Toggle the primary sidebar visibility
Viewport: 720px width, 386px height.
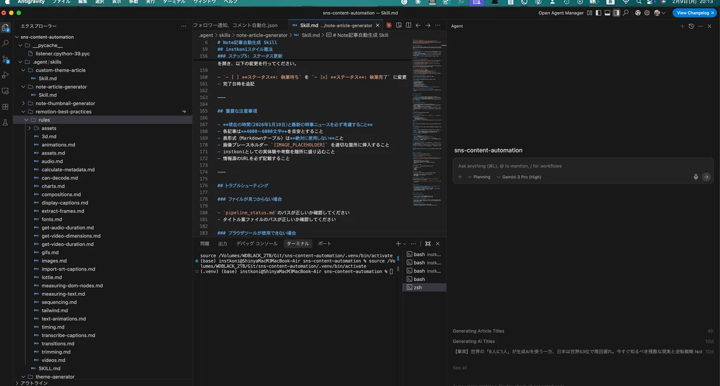tap(598, 13)
